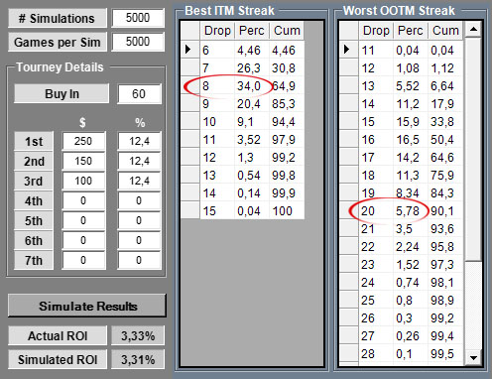Select the Games per Sim button
Screen dimensions: 492x379
pos(58,42)
